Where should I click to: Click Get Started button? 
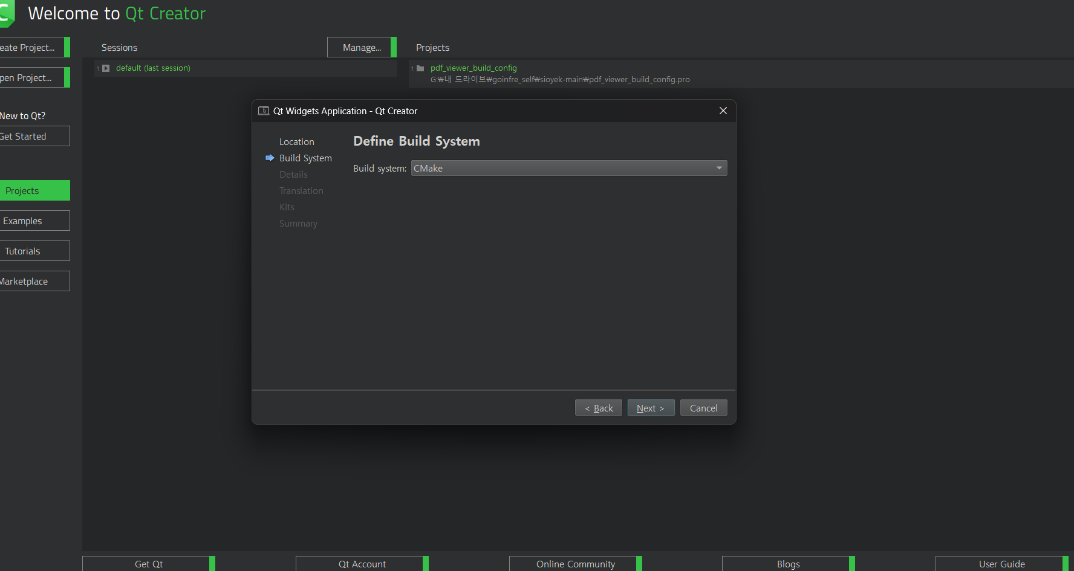pos(34,136)
